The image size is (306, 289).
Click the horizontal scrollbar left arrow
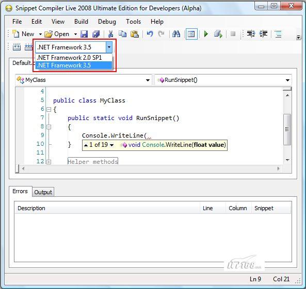23,168
